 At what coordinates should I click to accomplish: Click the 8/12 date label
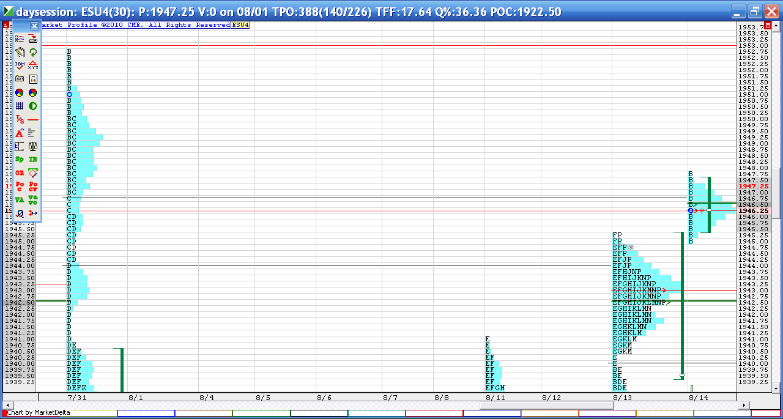click(552, 397)
